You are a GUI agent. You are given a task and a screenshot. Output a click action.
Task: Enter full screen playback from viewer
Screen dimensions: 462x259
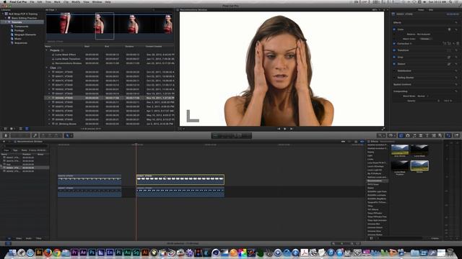(383, 129)
